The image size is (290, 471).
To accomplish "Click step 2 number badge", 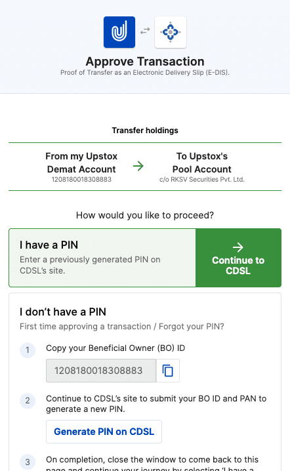I will (x=28, y=400).
